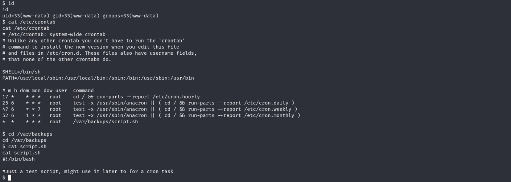The width and height of the screenshot is (511, 182).
Task: Click the 'uid=33(www-data)' output line
Action: tap(81, 16)
